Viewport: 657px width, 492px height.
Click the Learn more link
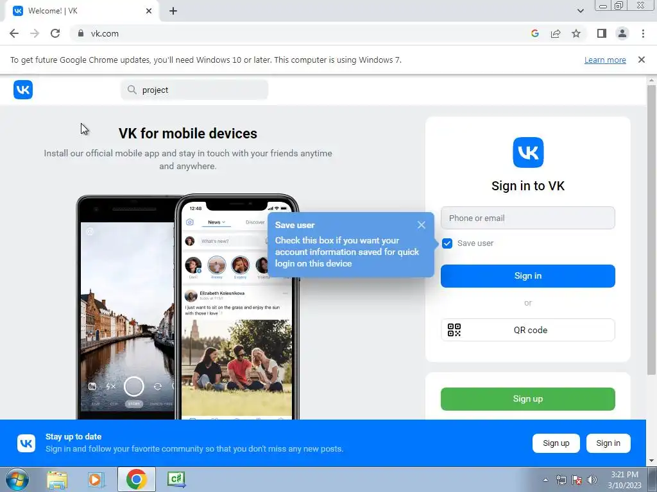click(x=605, y=60)
